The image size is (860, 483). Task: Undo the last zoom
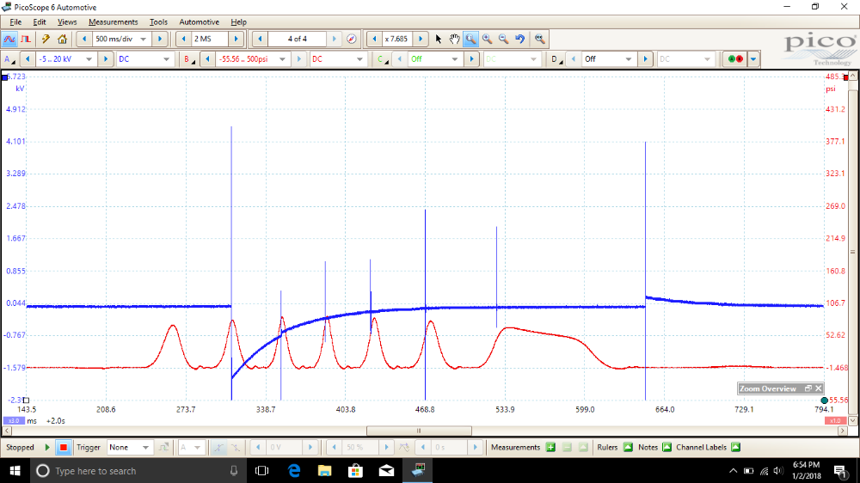point(520,39)
